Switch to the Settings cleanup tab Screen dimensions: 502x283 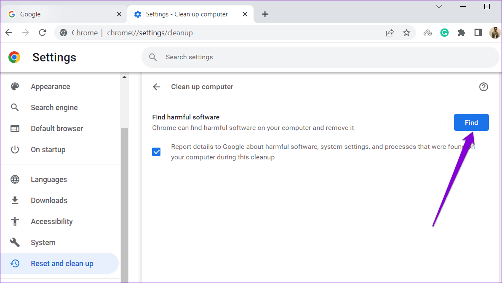coord(185,14)
